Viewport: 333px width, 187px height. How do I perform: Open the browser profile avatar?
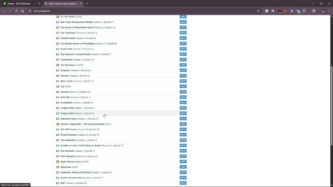(323, 11)
